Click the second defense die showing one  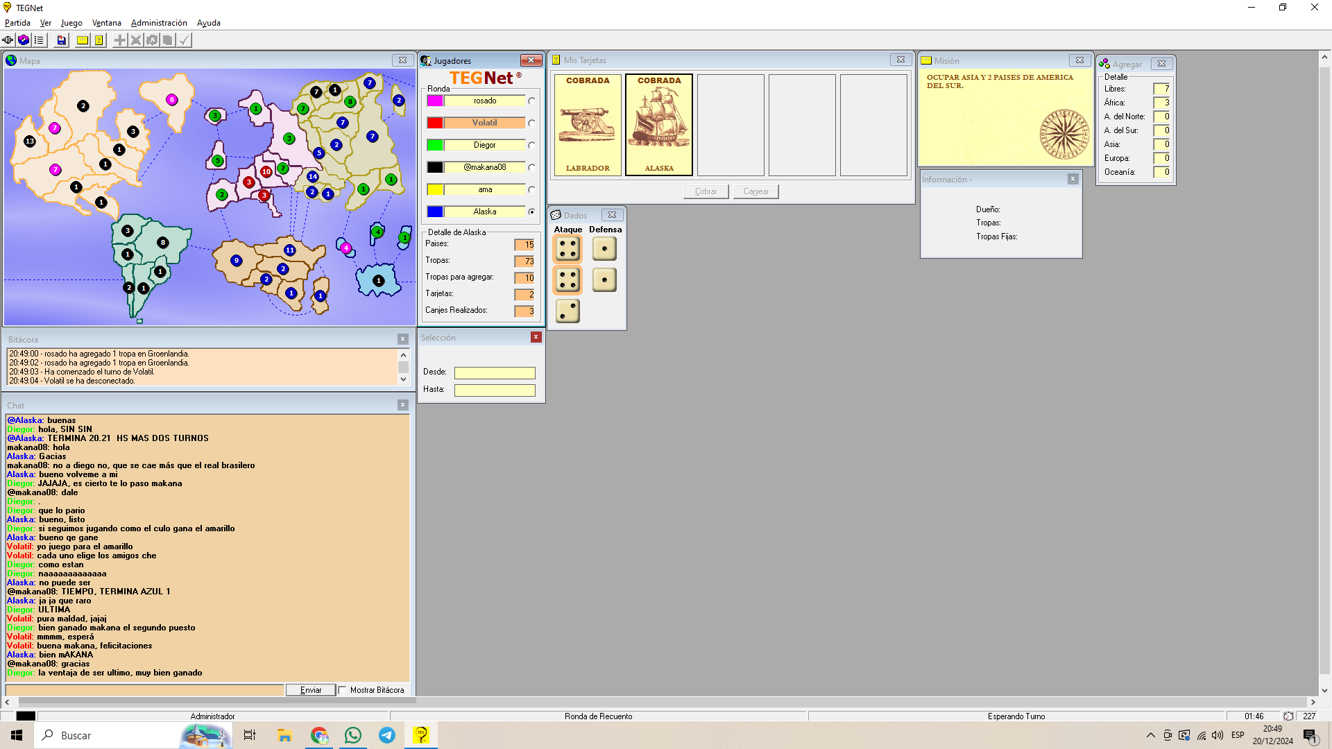(x=604, y=280)
